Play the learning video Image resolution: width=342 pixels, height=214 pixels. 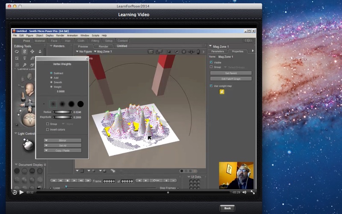click(22, 192)
